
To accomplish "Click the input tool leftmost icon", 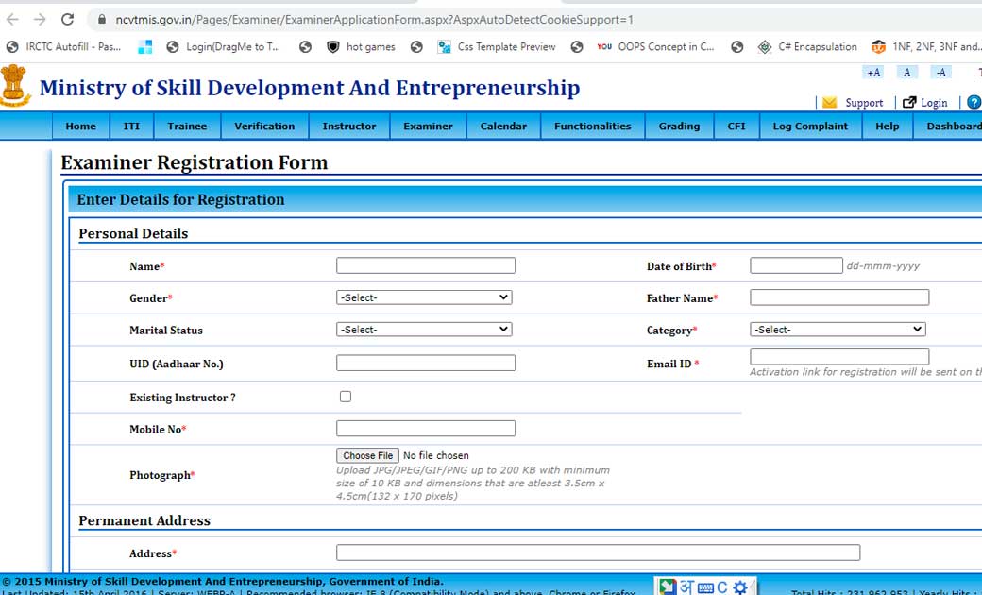I will (x=668, y=587).
